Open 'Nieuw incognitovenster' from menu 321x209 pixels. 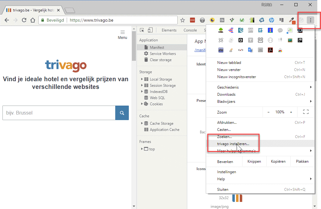pyautogui.click(x=237, y=77)
